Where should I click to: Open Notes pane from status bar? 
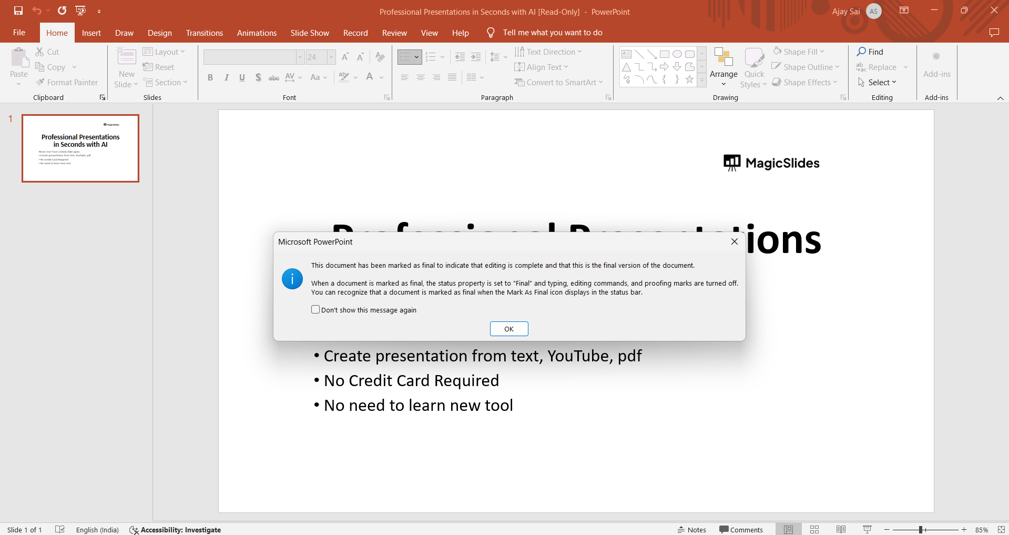692,530
